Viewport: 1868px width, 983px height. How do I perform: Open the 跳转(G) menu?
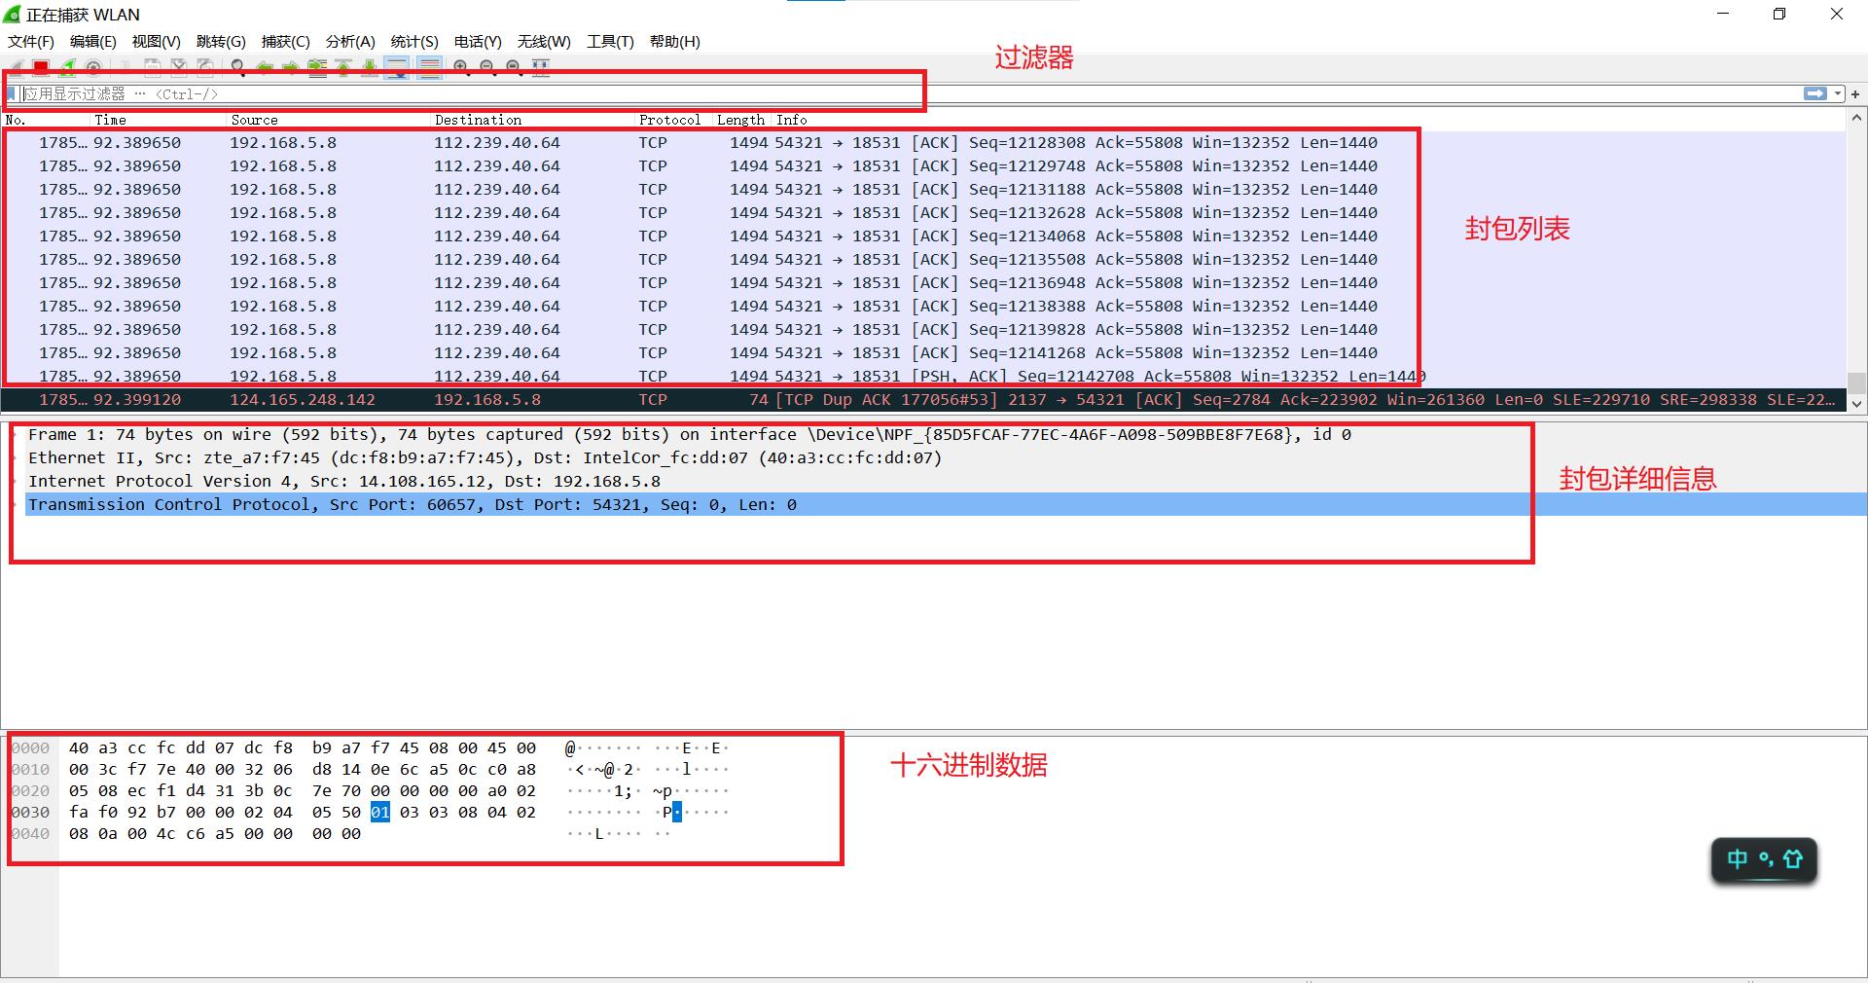221,42
